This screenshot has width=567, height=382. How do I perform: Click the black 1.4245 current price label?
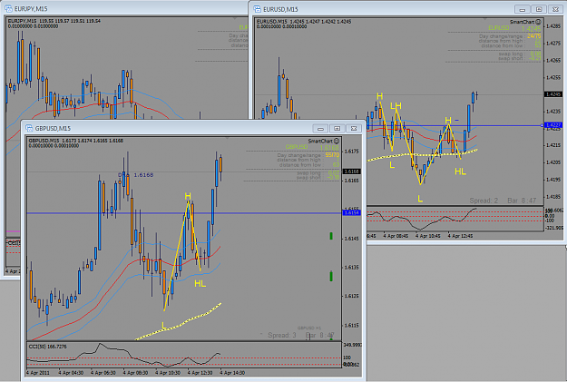tap(553, 94)
